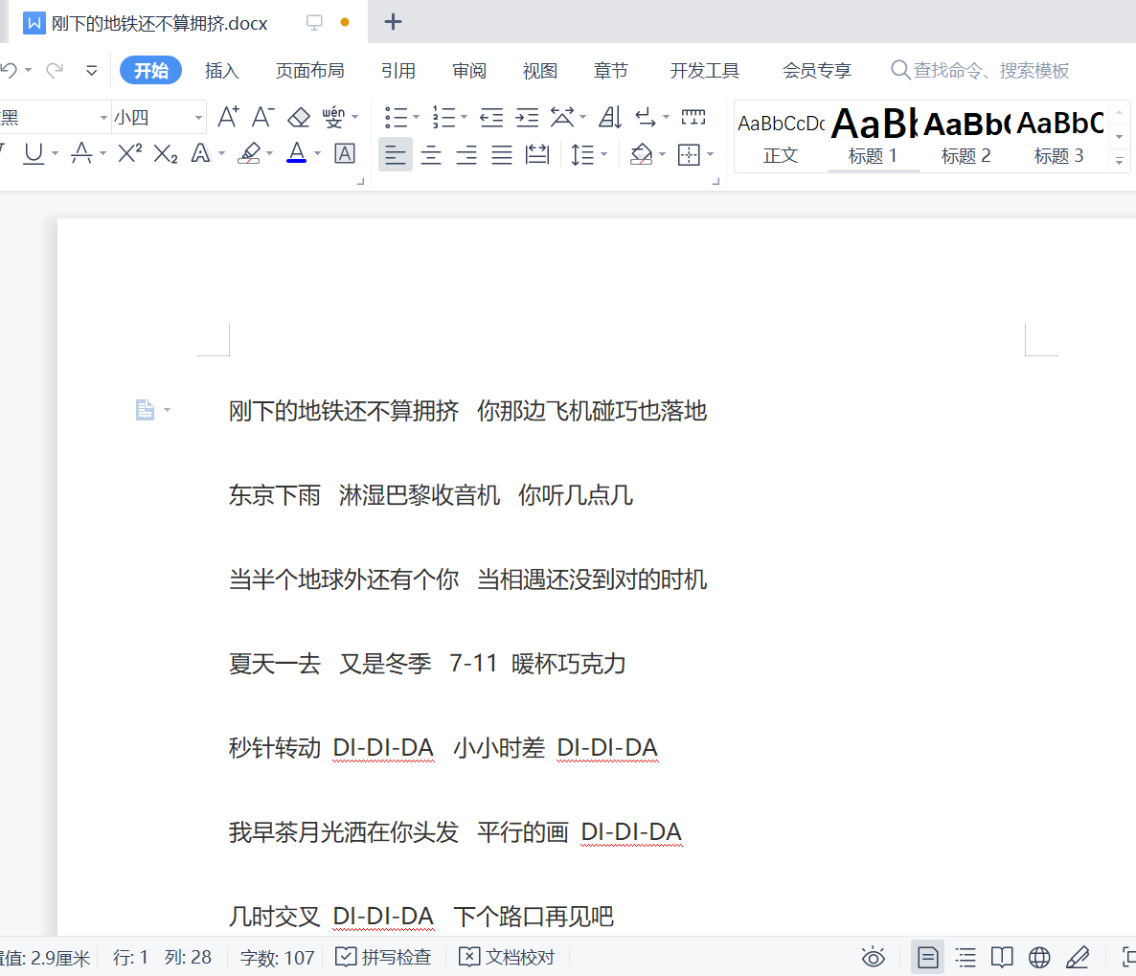Click the text effects outlined A icon
The image size is (1136, 976).
(201, 153)
